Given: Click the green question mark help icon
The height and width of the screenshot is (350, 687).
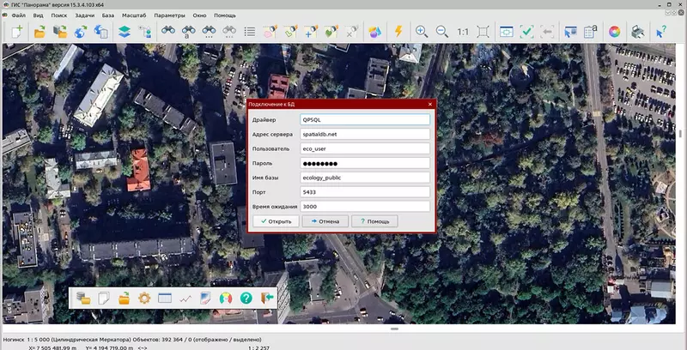Looking at the screenshot, I should (246, 299).
